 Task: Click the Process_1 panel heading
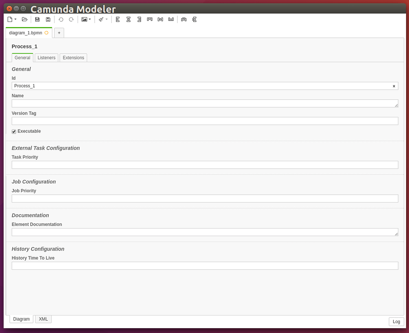tap(24, 47)
